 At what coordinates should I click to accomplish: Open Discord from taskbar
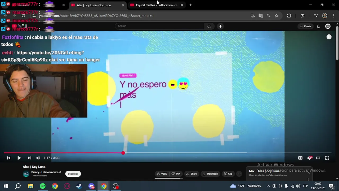[x=91, y=186]
